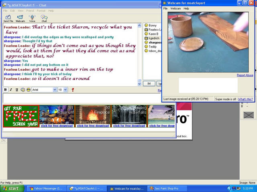The width and height of the screenshot is (257, 192).
Task: Enable Voice chat toolbar icon
Action: (x=32, y=18)
